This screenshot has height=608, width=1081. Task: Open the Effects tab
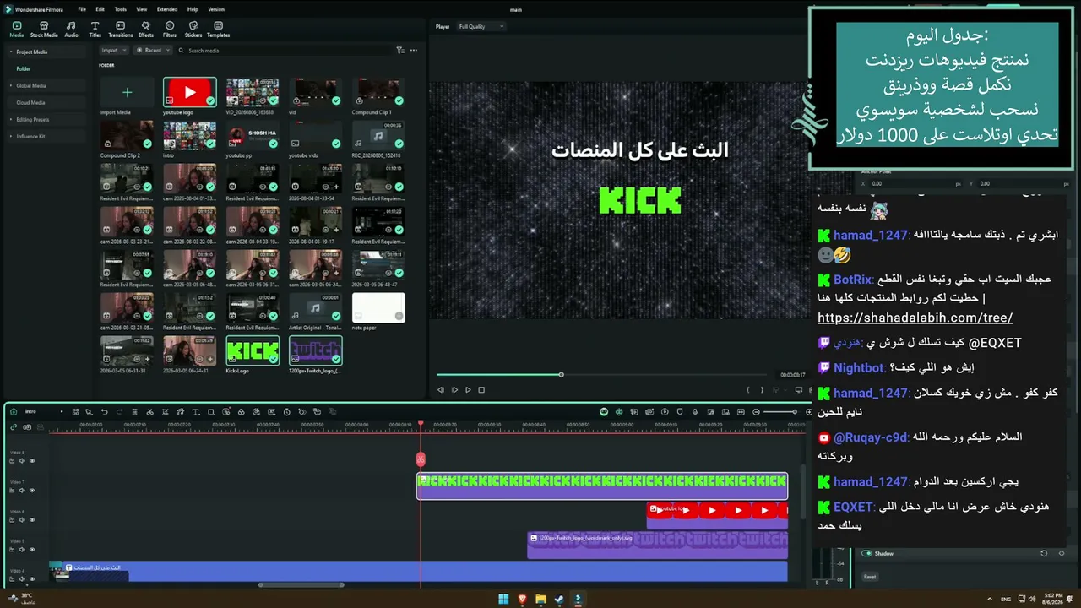[x=146, y=30]
